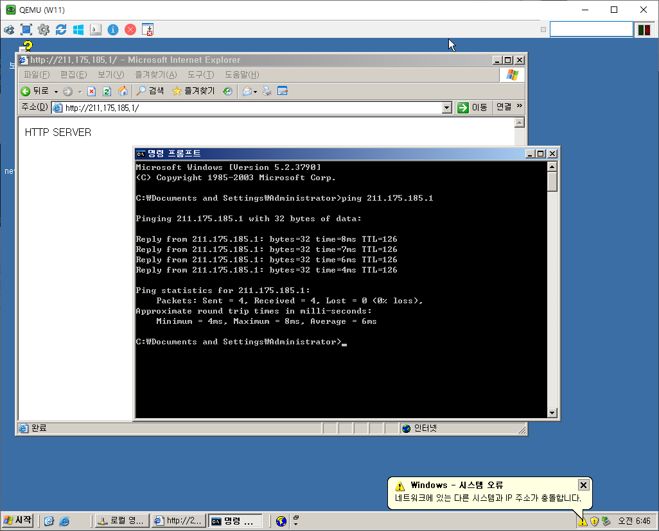Stop page loading in Internet Explorer

(92, 91)
